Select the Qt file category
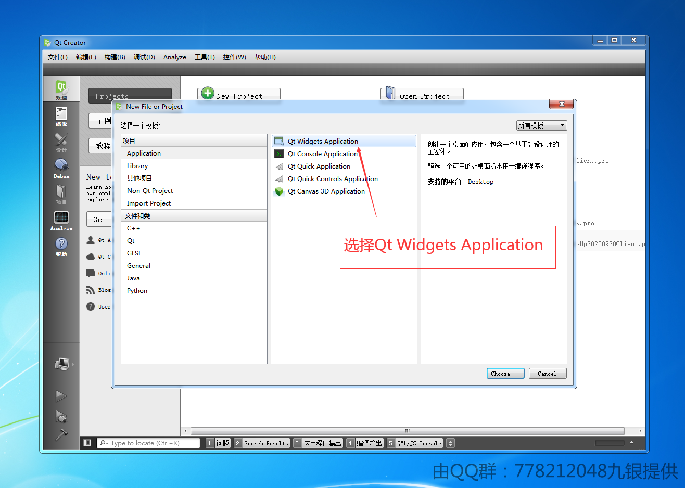This screenshot has width=685, height=488. click(x=194, y=241)
